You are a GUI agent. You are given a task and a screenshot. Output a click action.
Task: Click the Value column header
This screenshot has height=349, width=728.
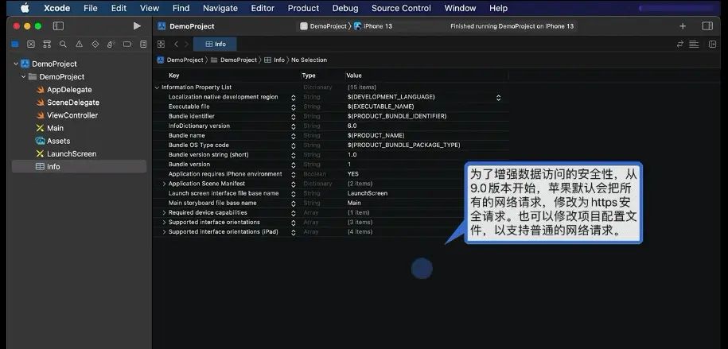click(354, 76)
